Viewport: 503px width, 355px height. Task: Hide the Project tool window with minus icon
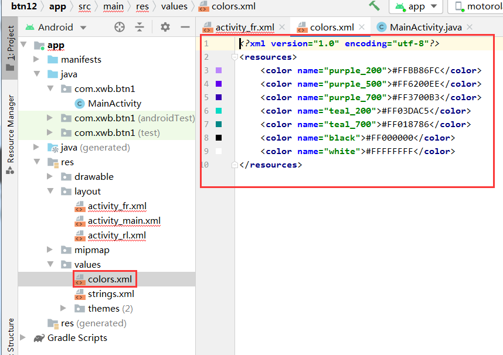(x=185, y=27)
